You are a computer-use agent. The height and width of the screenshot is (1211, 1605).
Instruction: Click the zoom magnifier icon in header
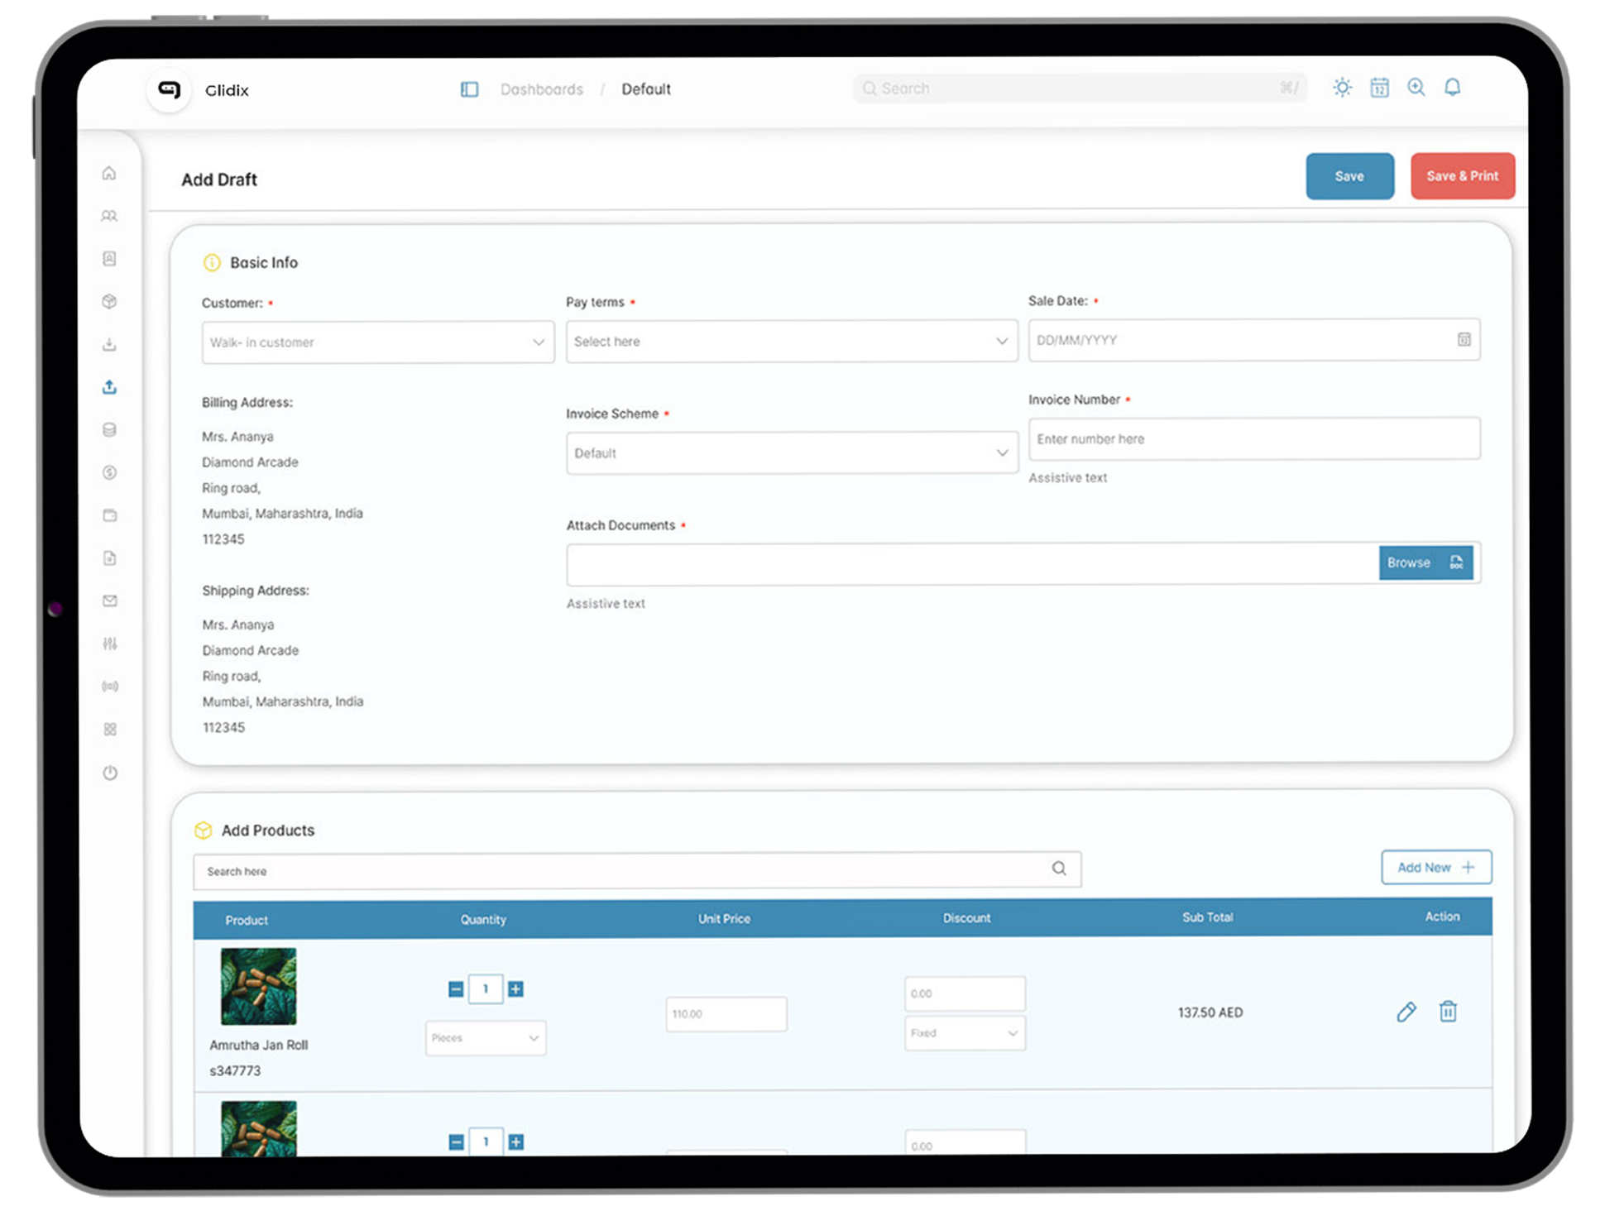click(x=1416, y=87)
